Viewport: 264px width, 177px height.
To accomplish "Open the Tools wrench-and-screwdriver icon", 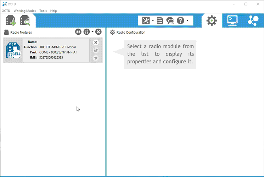I will pos(146,21).
